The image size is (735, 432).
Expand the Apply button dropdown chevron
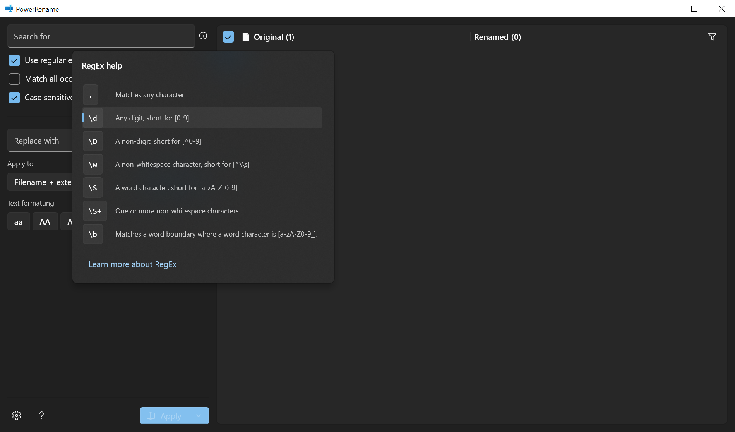tap(199, 415)
